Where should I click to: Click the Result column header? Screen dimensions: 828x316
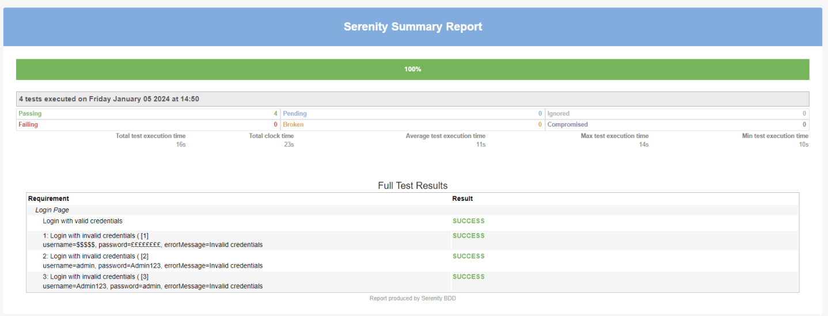point(462,199)
